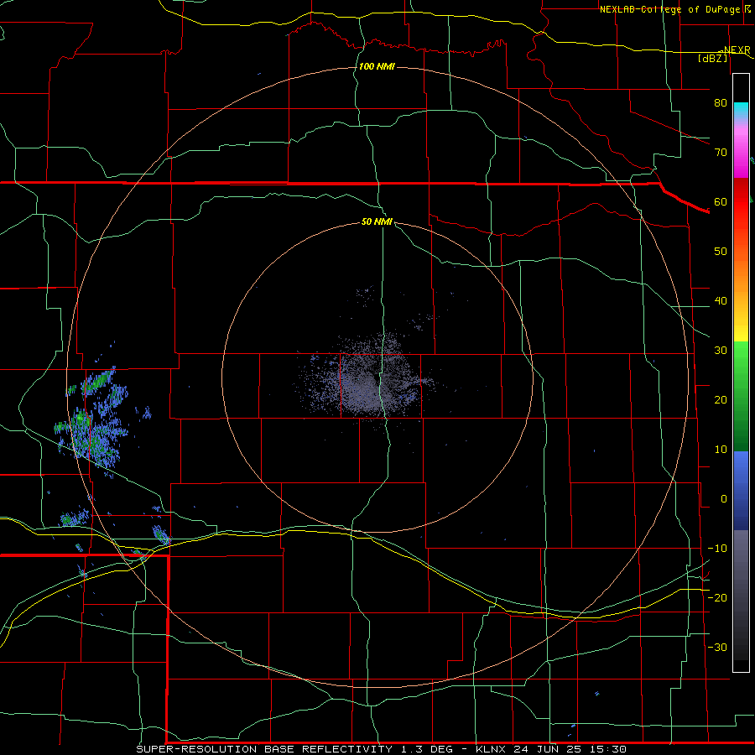
Task: Click the 70 value on the dBZ scale
Action: pos(721,153)
